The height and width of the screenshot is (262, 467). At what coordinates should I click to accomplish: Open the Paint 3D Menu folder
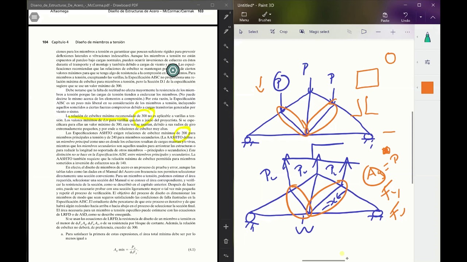(x=244, y=17)
